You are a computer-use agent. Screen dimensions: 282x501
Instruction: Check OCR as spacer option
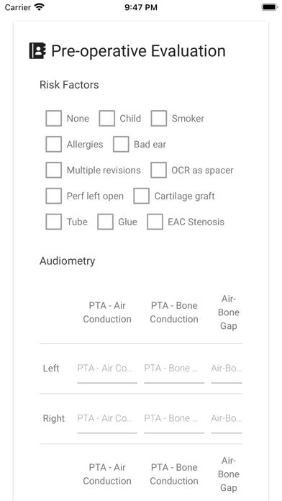click(x=158, y=171)
